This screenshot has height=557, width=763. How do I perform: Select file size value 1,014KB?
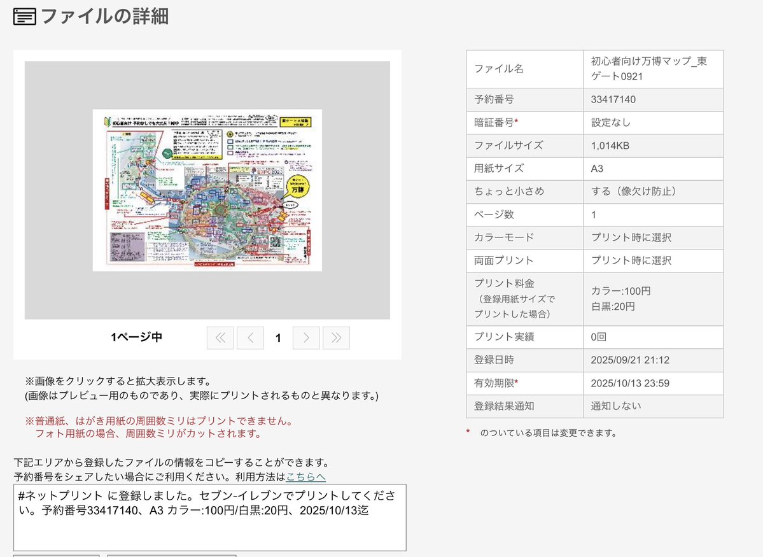point(610,146)
